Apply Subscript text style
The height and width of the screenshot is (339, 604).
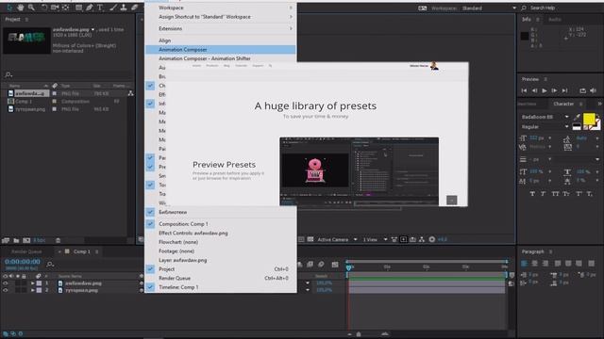[590, 194]
